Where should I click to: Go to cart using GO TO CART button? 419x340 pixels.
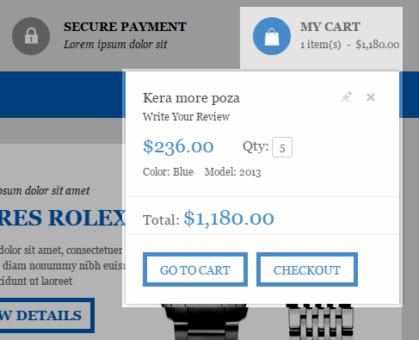[195, 269]
